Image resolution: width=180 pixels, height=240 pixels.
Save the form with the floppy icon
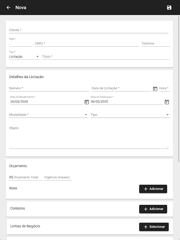coord(169,7)
